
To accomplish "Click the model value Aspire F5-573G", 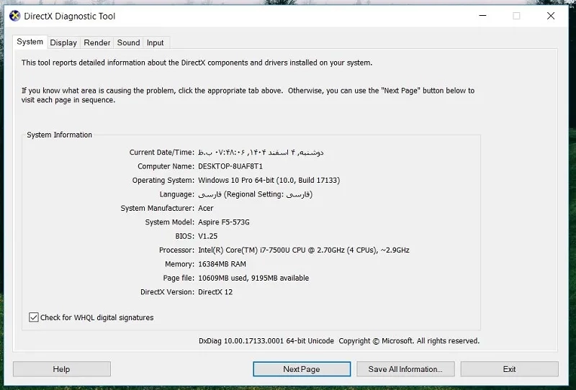I will click(x=224, y=222).
